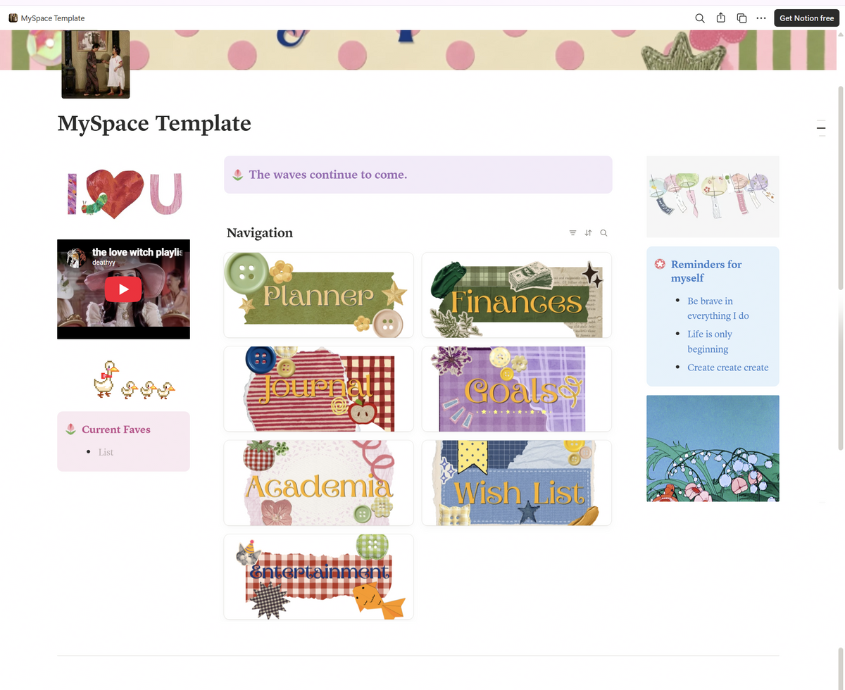Click the MySpace Template breadcrumb in top bar

[46, 18]
